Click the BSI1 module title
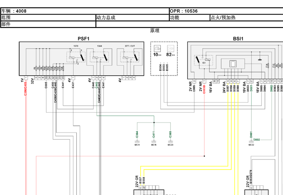 click(238, 39)
